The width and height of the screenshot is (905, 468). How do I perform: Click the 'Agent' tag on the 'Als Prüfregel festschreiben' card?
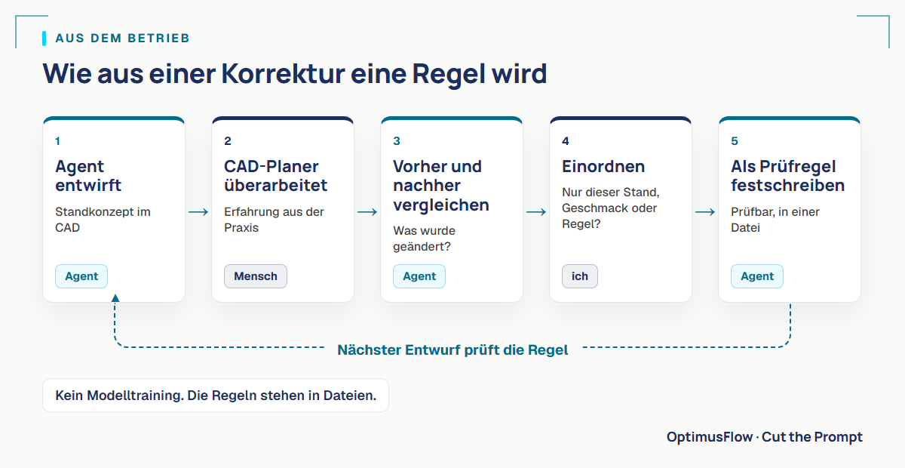(x=757, y=276)
